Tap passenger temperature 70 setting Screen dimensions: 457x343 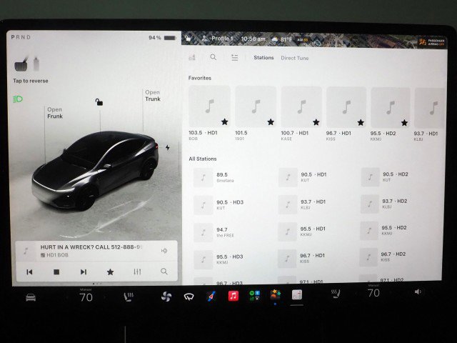373,292
